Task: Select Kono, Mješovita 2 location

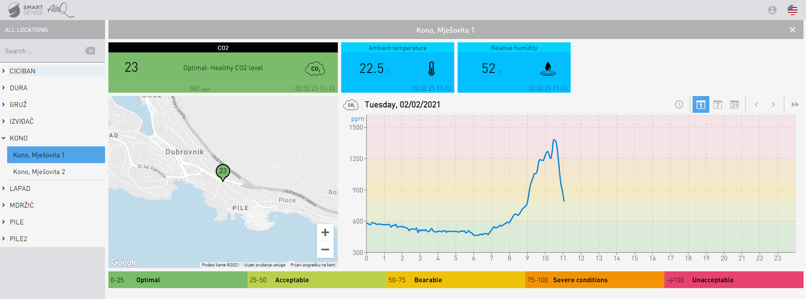Action: [x=39, y=172]
